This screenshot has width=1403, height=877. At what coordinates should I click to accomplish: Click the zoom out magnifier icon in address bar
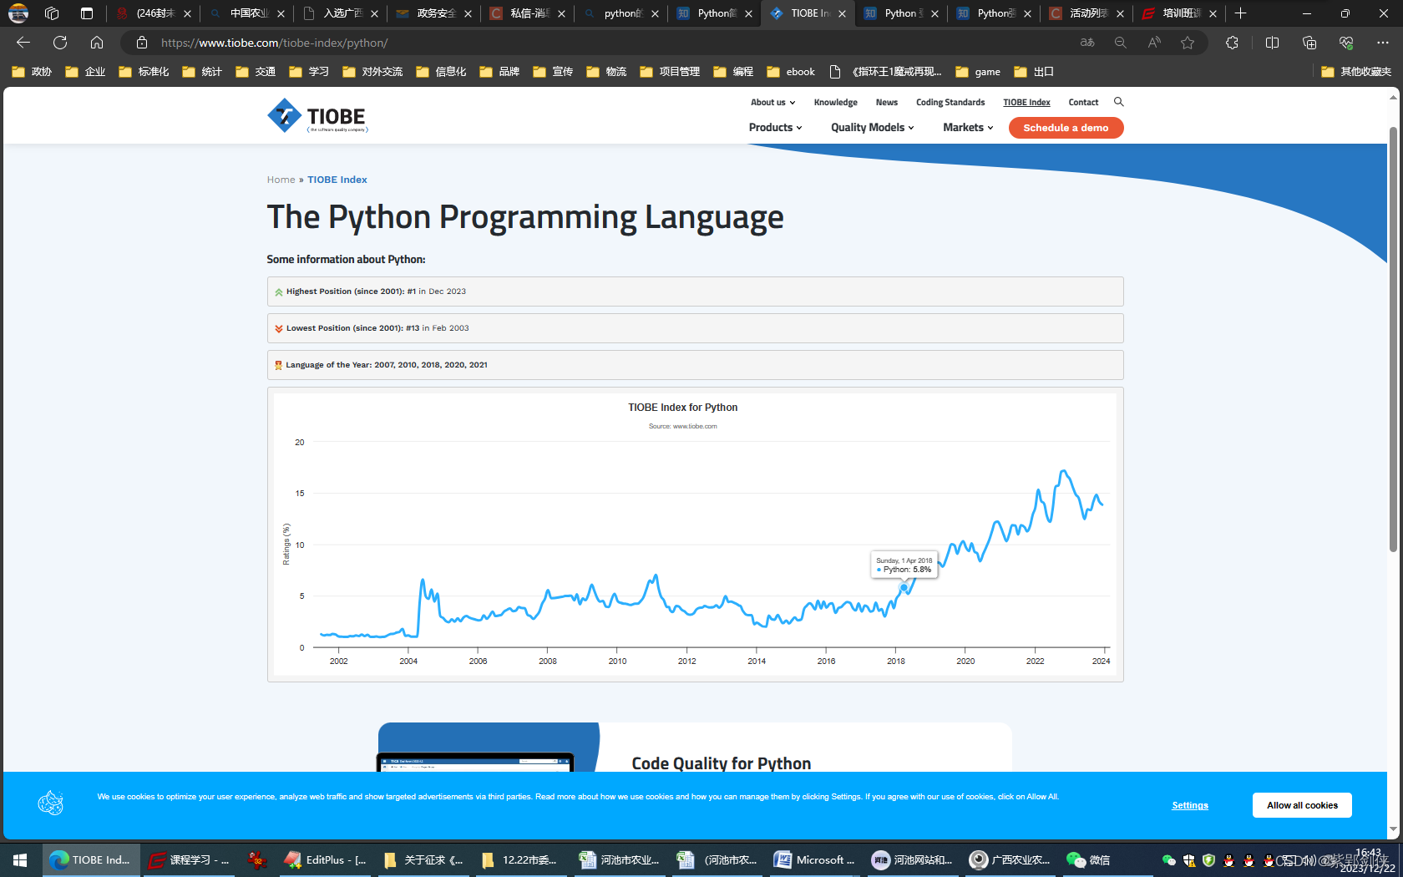(1121, 43)
